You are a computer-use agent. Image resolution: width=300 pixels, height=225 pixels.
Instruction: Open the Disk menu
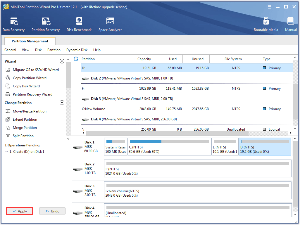coord(38,50)
